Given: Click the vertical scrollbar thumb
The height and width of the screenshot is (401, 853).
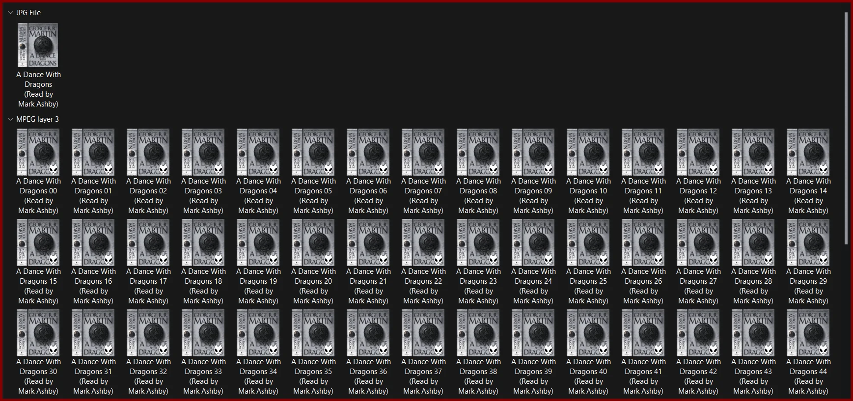Looking at the screenshot, I should tap(846, 129).
